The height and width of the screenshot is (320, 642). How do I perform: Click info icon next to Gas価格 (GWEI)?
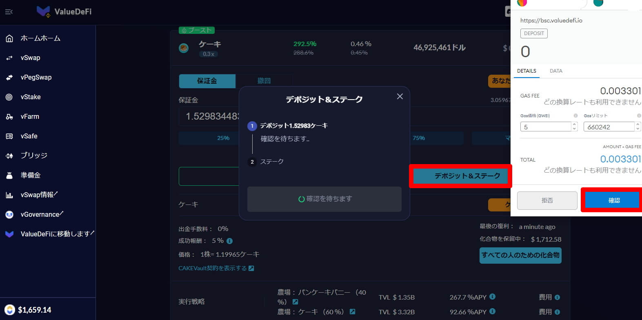575,116
